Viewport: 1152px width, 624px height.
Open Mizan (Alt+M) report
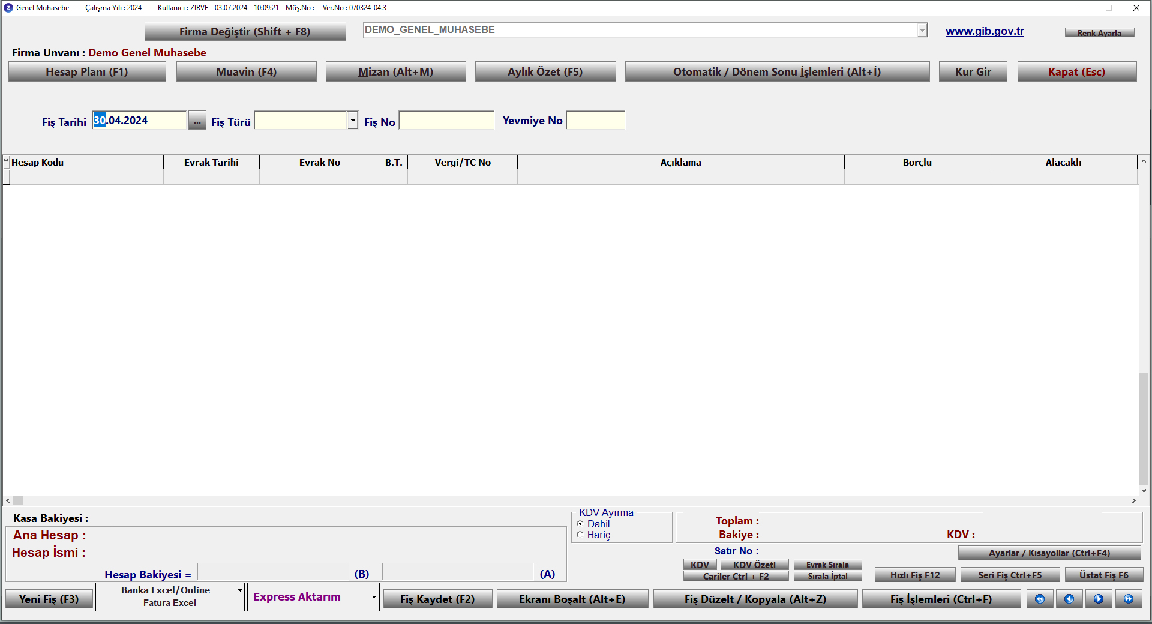[x=395, y=72]
